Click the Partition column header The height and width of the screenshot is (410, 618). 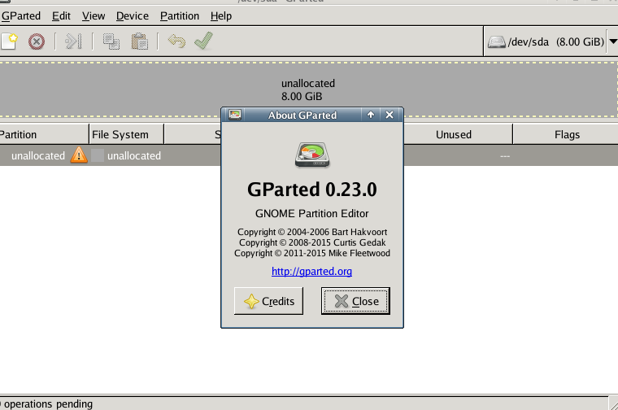(44, 134)
